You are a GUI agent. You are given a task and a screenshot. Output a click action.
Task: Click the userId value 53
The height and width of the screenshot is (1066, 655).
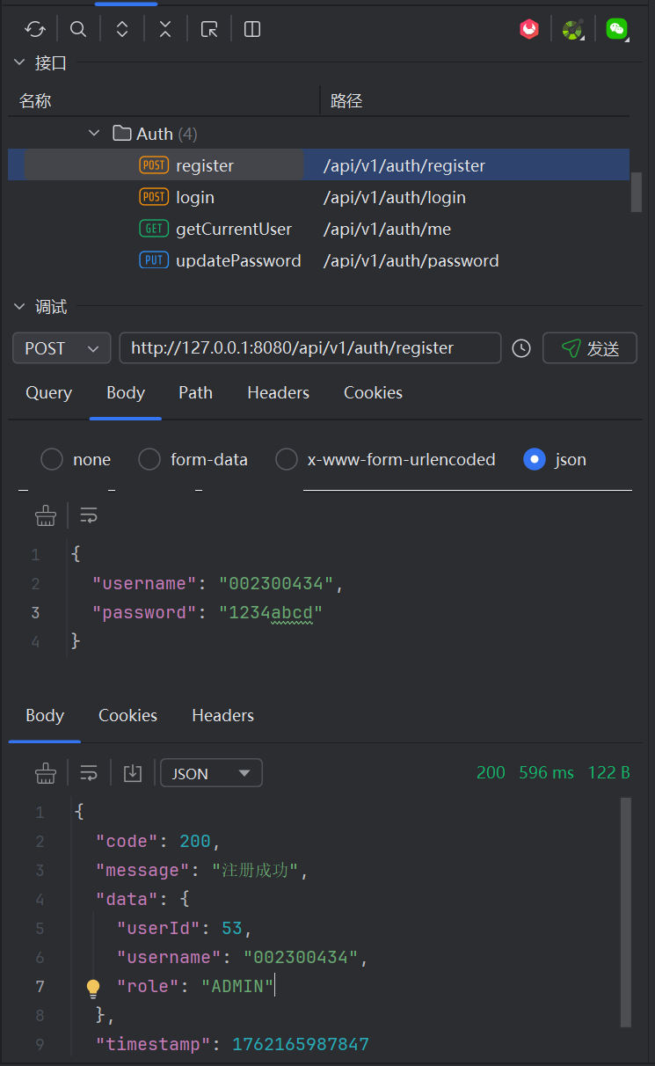coord(232,928)
